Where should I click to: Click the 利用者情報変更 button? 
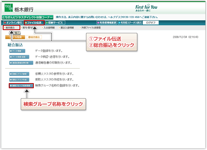coord(107,23)
